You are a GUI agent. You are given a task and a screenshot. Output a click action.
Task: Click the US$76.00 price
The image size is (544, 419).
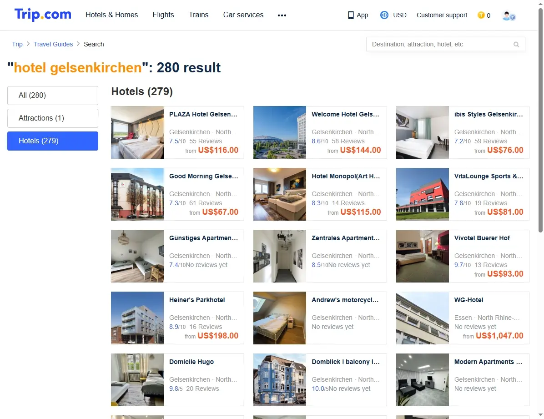(x=505, y=150)
